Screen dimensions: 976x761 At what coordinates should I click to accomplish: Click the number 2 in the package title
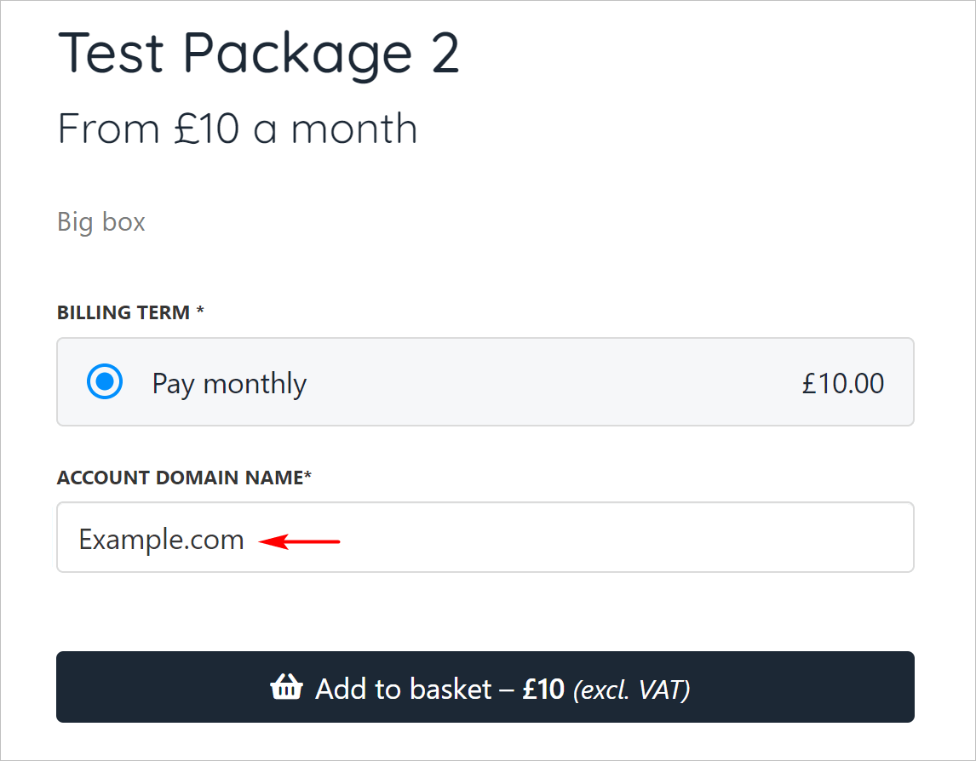(x=440, y=53)
